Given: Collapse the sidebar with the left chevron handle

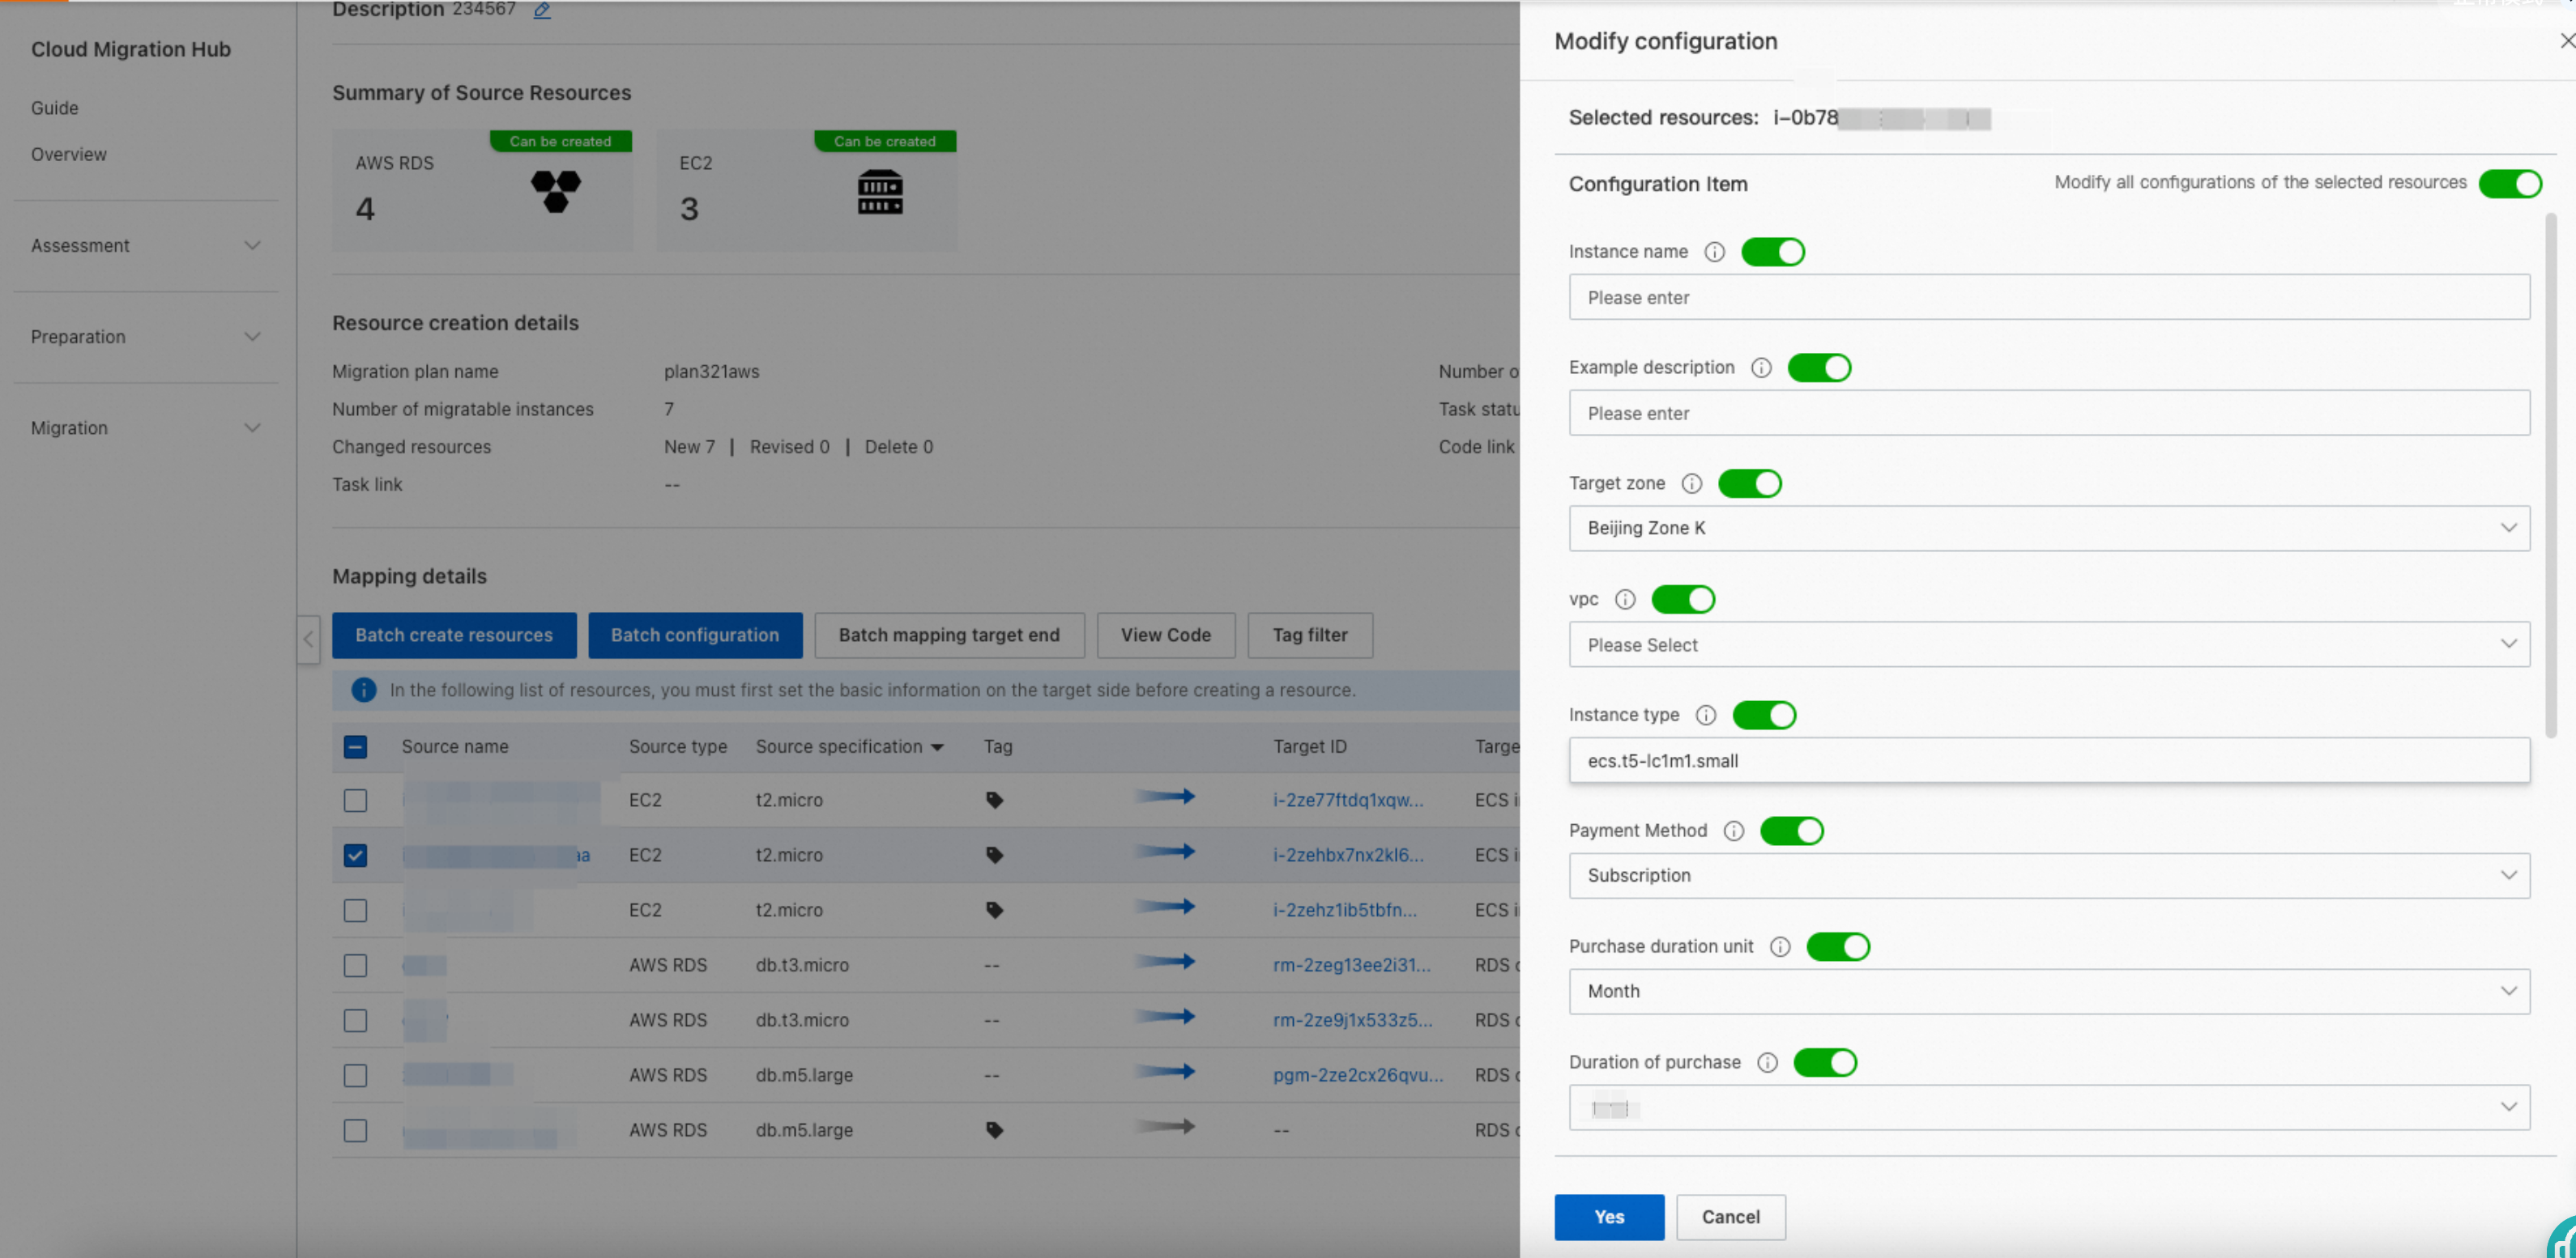Looking at the screenshot, I should (x=308, y=640).
